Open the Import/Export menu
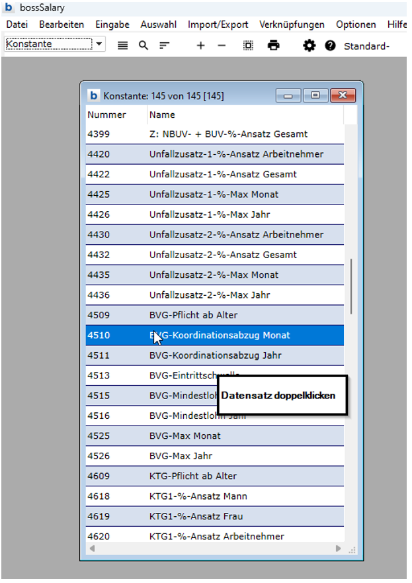This screenshot has height=583, width=412. [218, 24]
